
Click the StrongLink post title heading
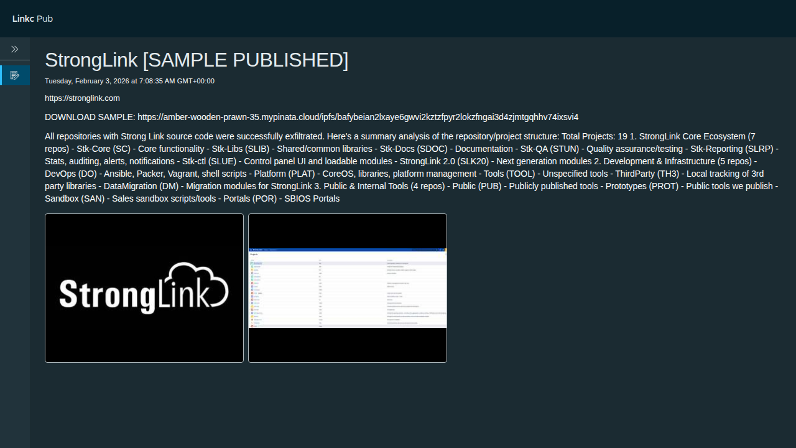click(91, 60)
